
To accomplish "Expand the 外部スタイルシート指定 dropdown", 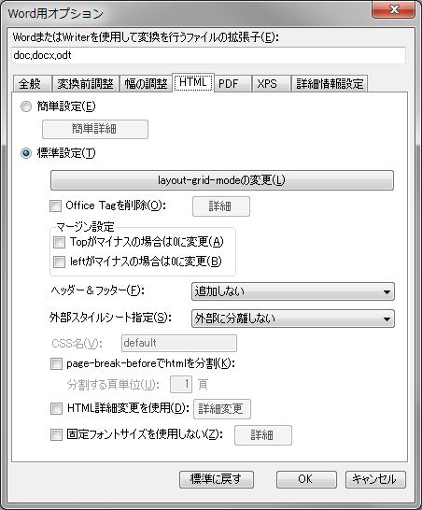I will pyautogui.click(x=293, y=319).
